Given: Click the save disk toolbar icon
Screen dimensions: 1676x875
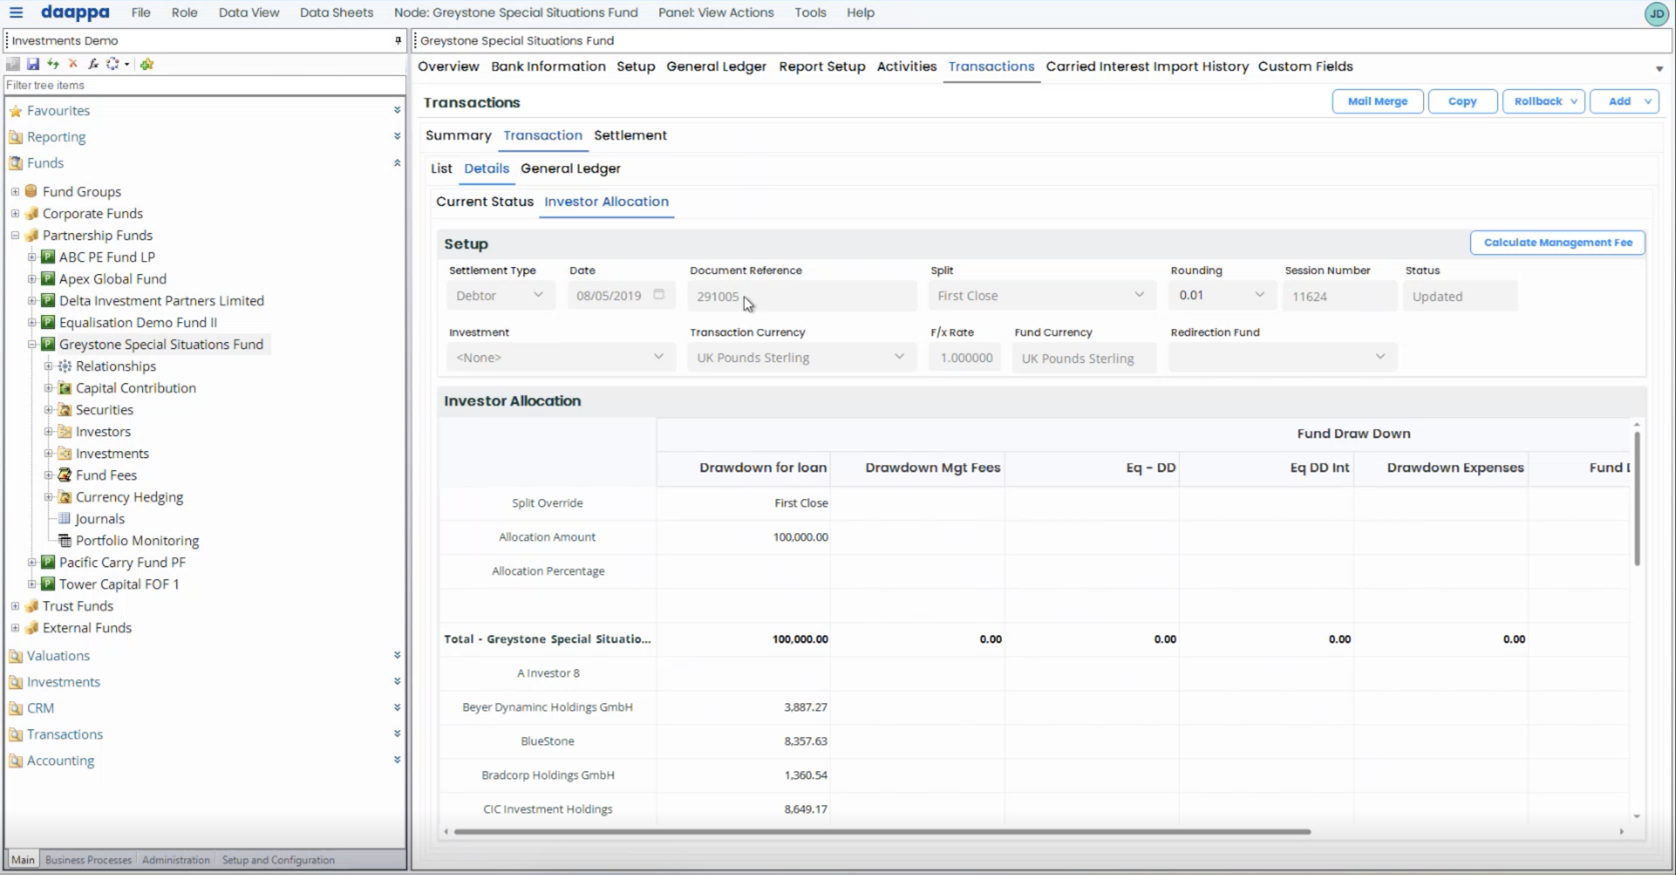Looking at the screenshot, I should point(33,64).
